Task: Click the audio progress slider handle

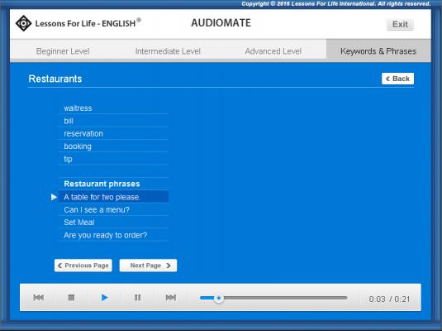Action: (x=218, y=298)
